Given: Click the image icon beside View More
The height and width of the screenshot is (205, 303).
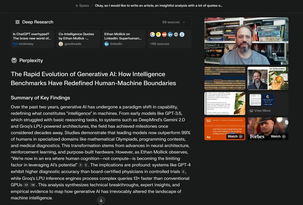Looking at the screenshot, I should click(x=251, y=111).
